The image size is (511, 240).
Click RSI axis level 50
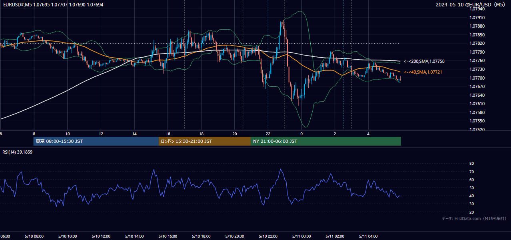click(x=472, y=188)
